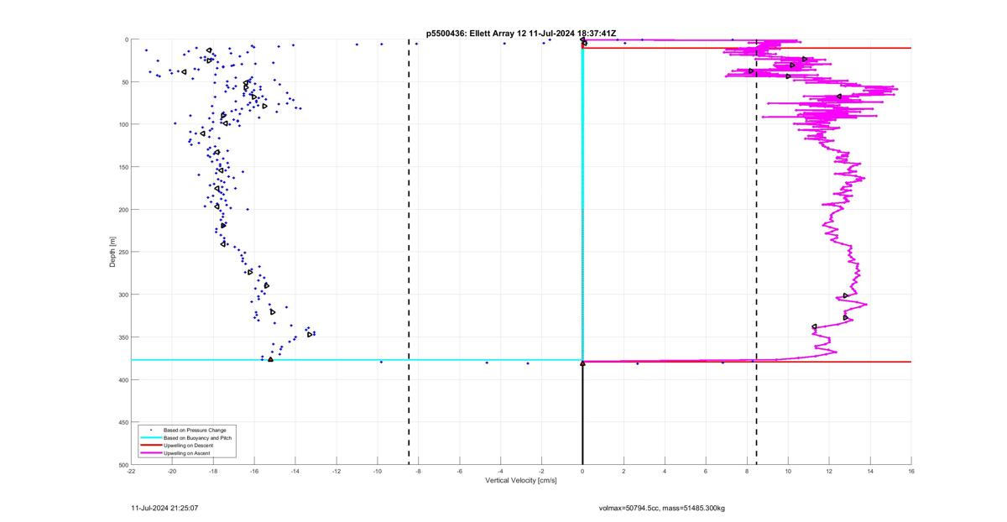Click the x-axis tick label '16'
Viewport: 1007px width, 522px height.
[911, 471]
